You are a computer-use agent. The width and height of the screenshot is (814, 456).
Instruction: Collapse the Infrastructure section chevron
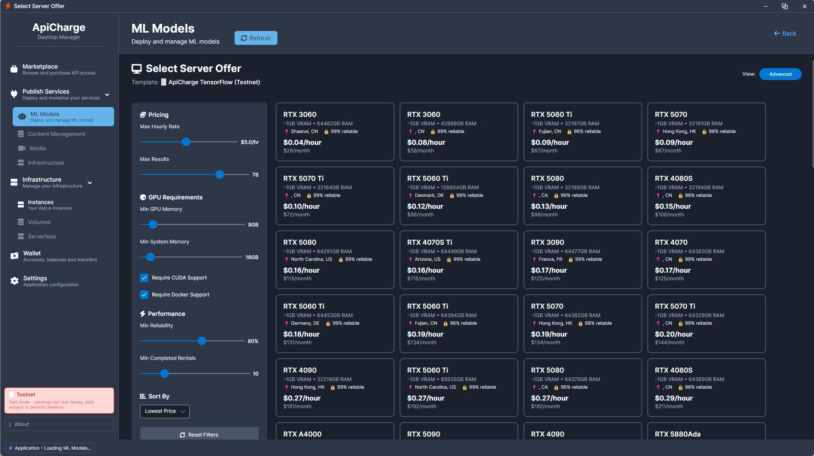[x=90, y=182]
